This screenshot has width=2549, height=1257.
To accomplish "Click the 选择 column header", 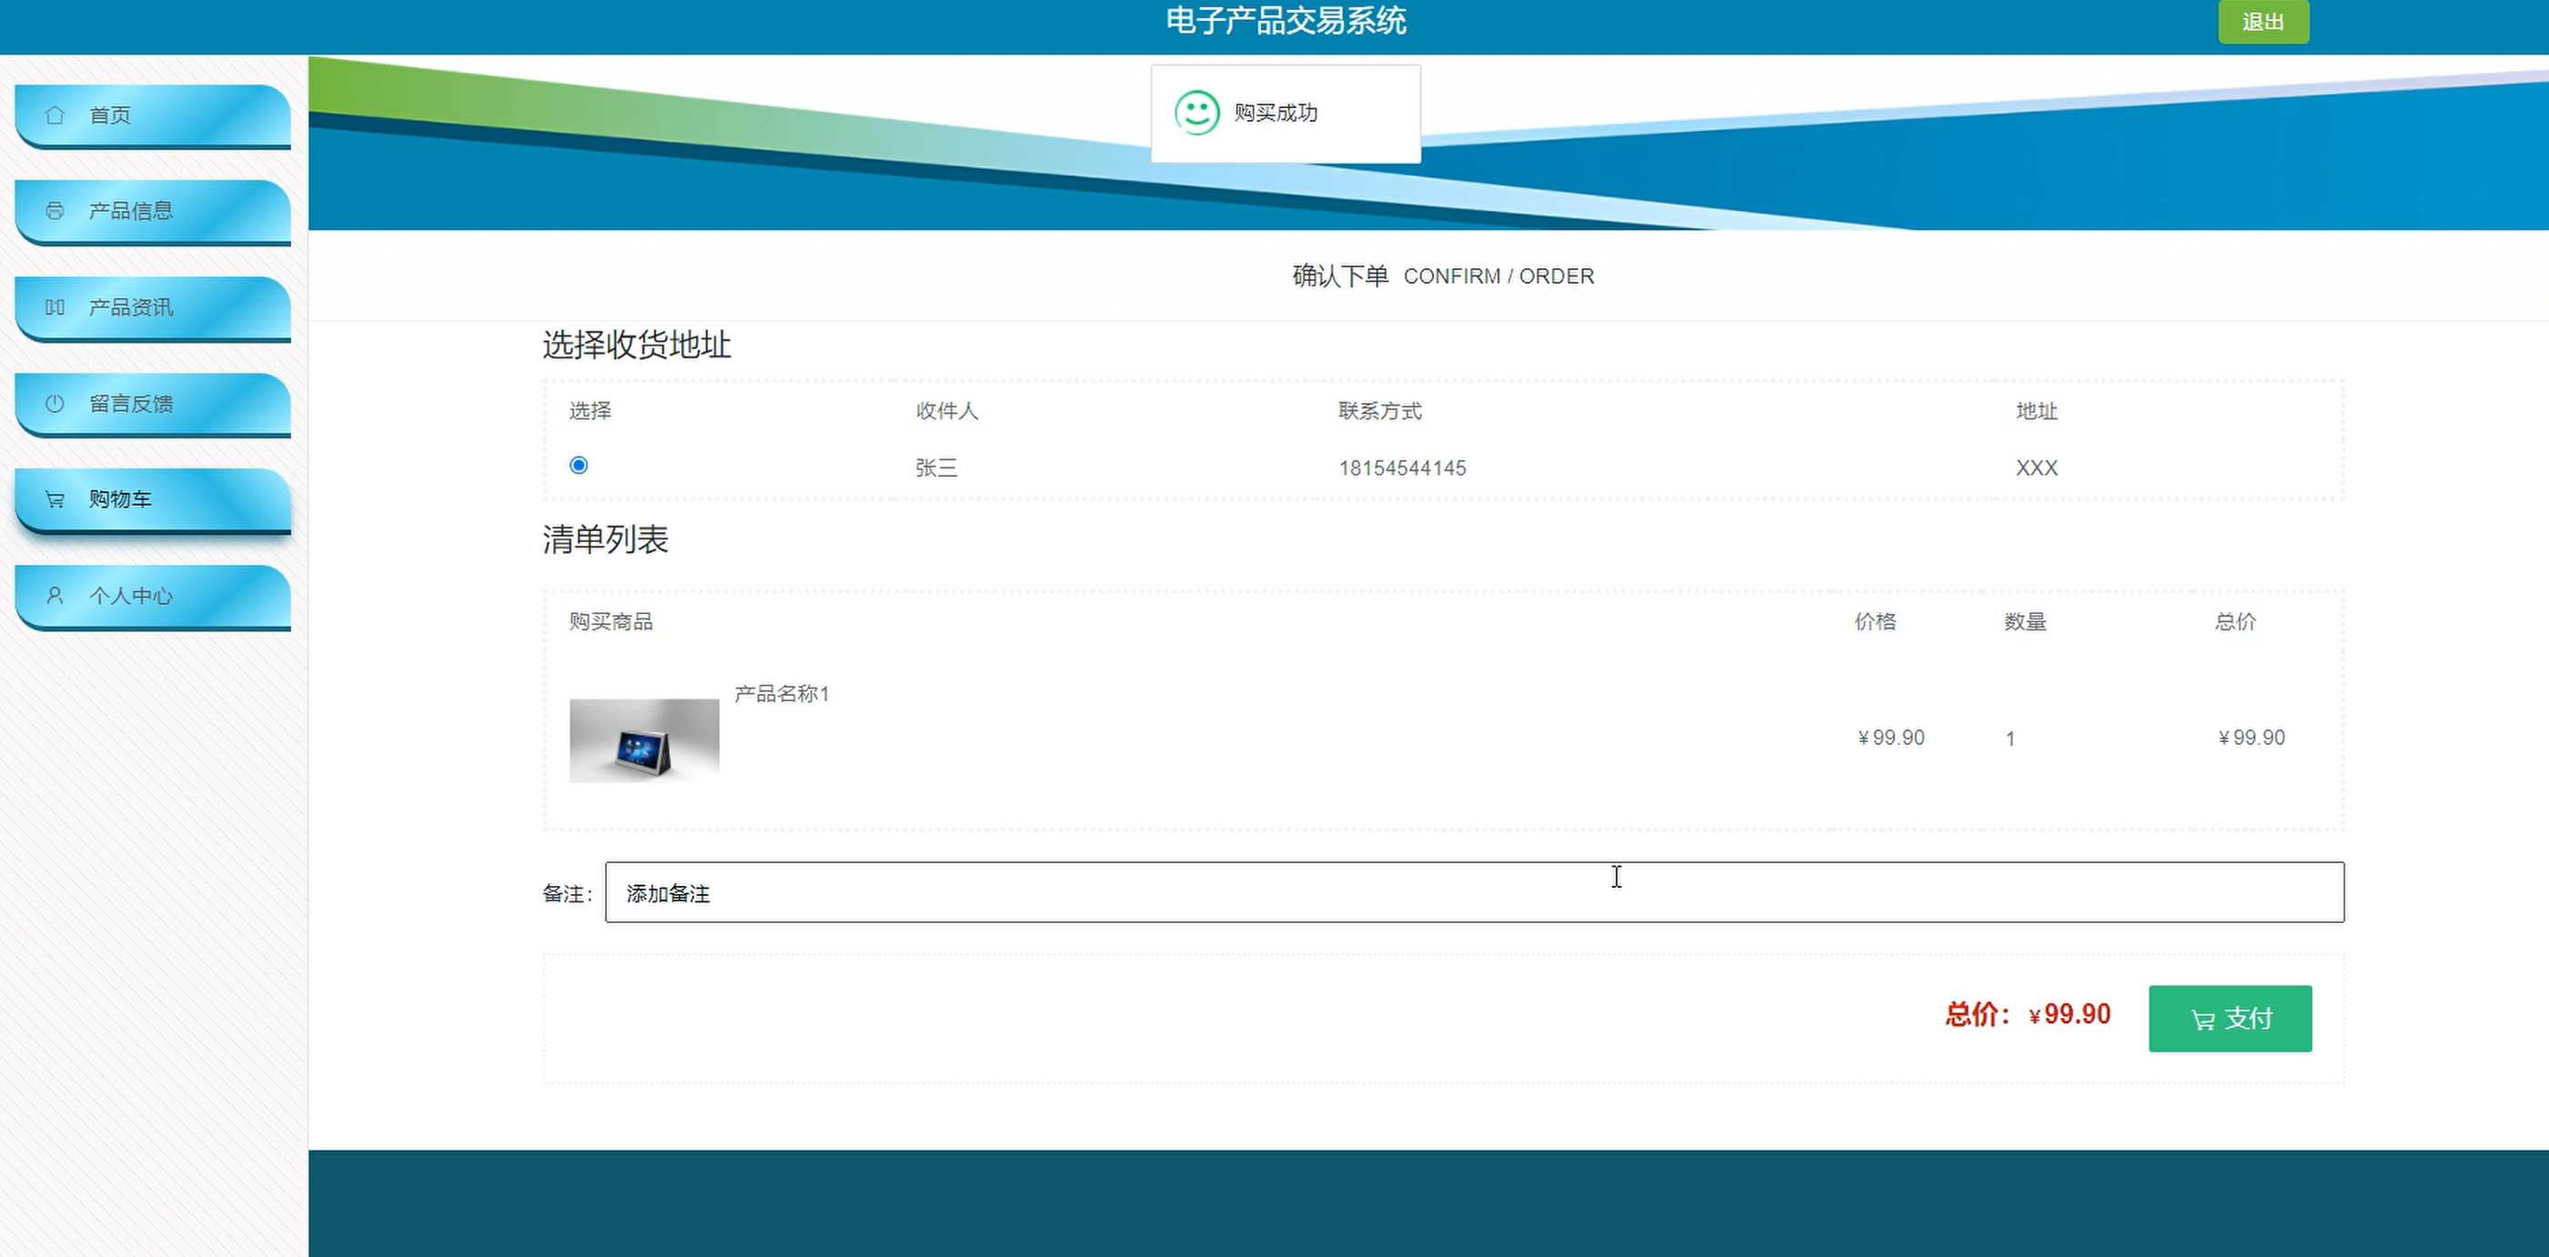I will coord(589,410).
